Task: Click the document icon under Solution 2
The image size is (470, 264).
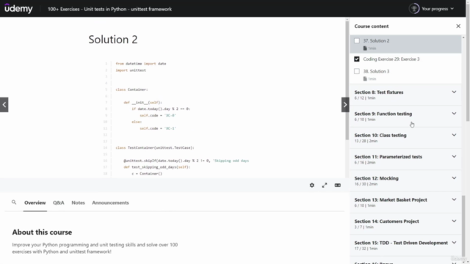Action: tap(365, 48)
